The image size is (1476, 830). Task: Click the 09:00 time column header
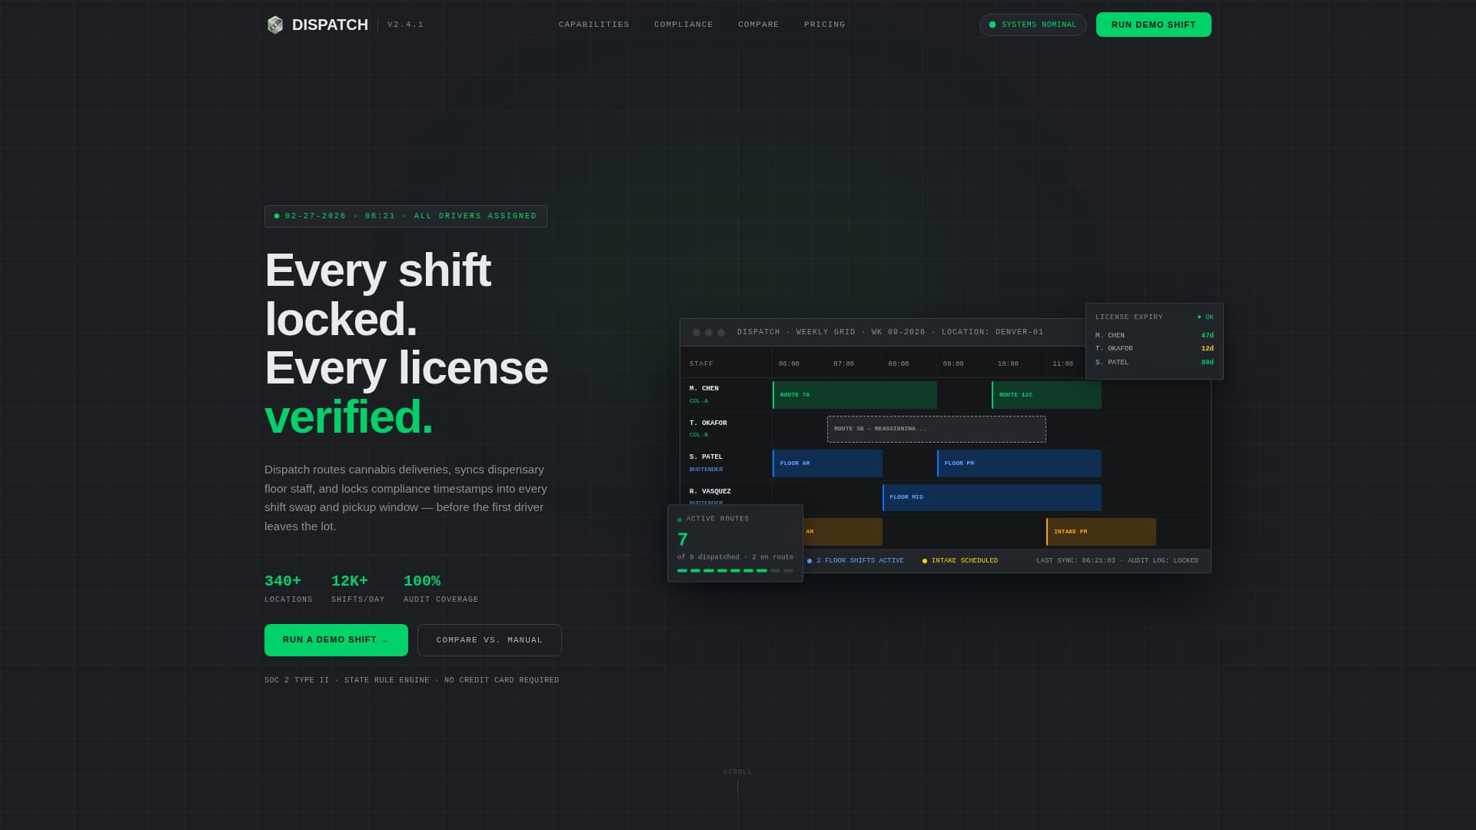(x=953, y=364)
